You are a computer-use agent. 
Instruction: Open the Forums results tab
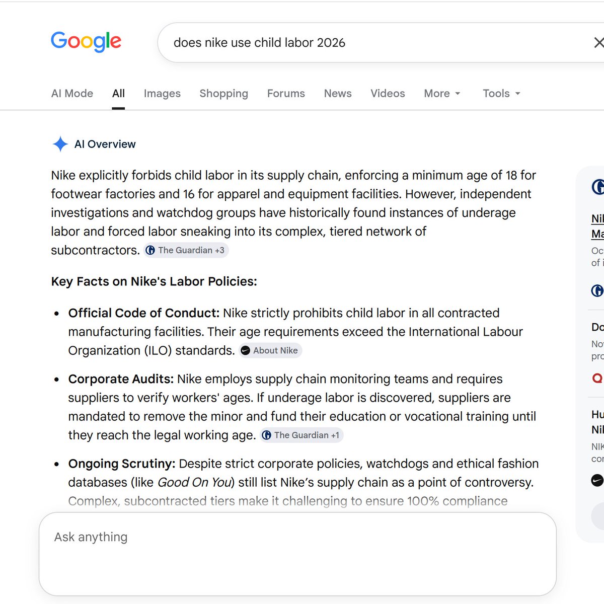[286, 93]
